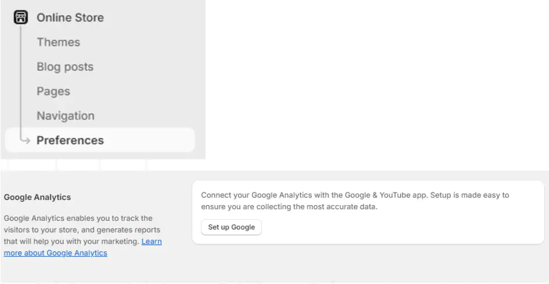Select Pages under Online Store
This screenshot has height=284, width=549.
click(x=53, y=92)
